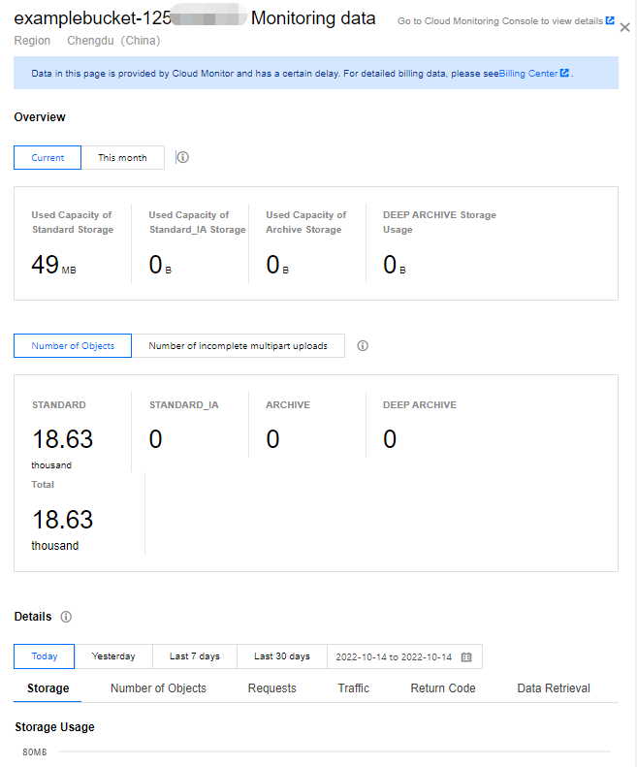
Task: Choose Last 30 days range
Action: (x=282, y=656)
